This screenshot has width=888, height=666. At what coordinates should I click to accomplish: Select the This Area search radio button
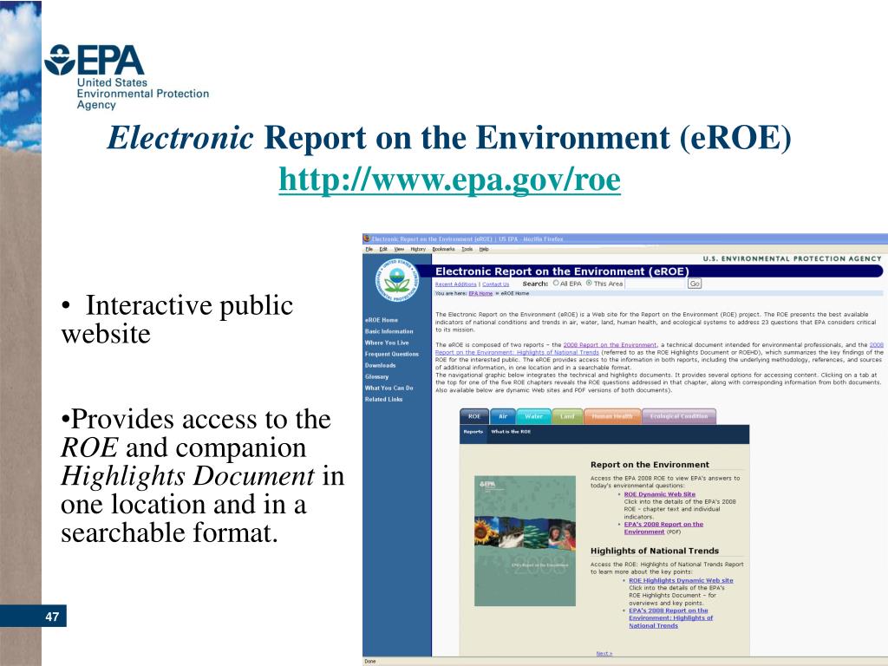[589, 284]
